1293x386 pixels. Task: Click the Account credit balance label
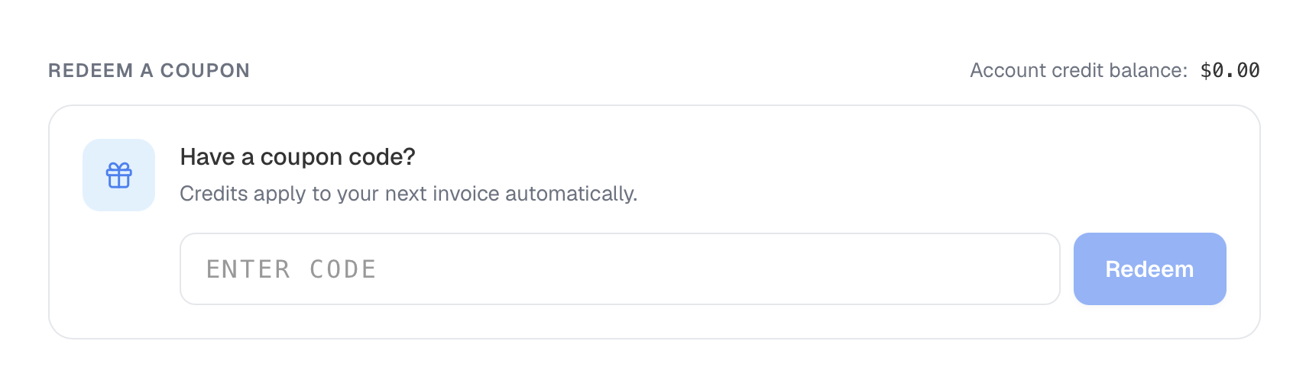click(1078, 70)
